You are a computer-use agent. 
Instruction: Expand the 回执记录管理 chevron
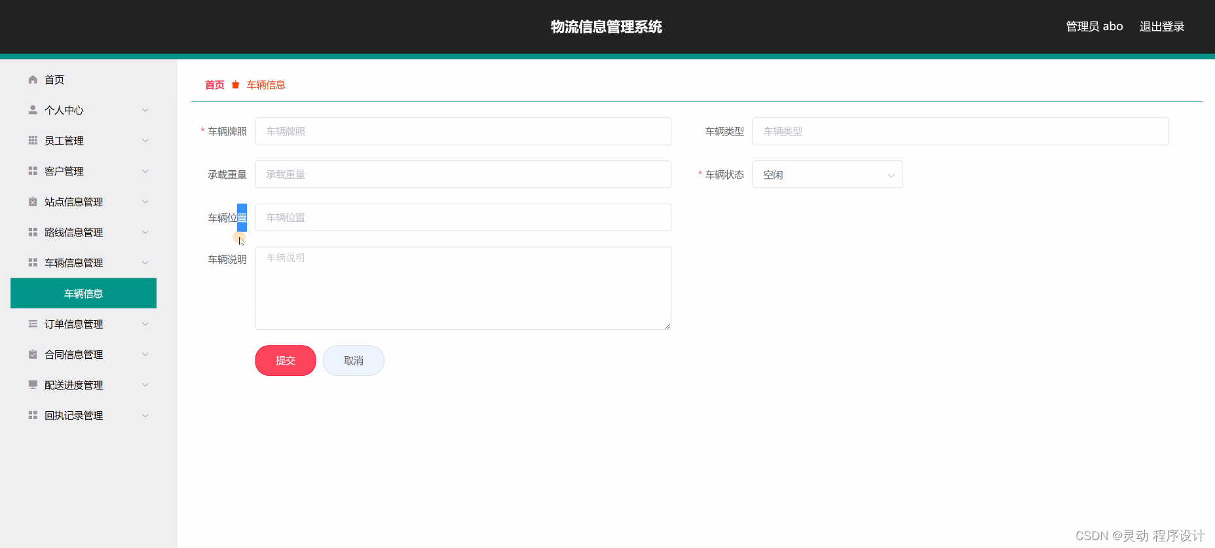pos(145,415)
